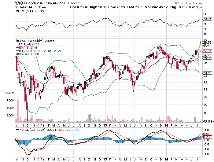The height and width of the screenshot is (162, 214).
Task: Click the '12' year label under price chart
Action: coord(43,125)
